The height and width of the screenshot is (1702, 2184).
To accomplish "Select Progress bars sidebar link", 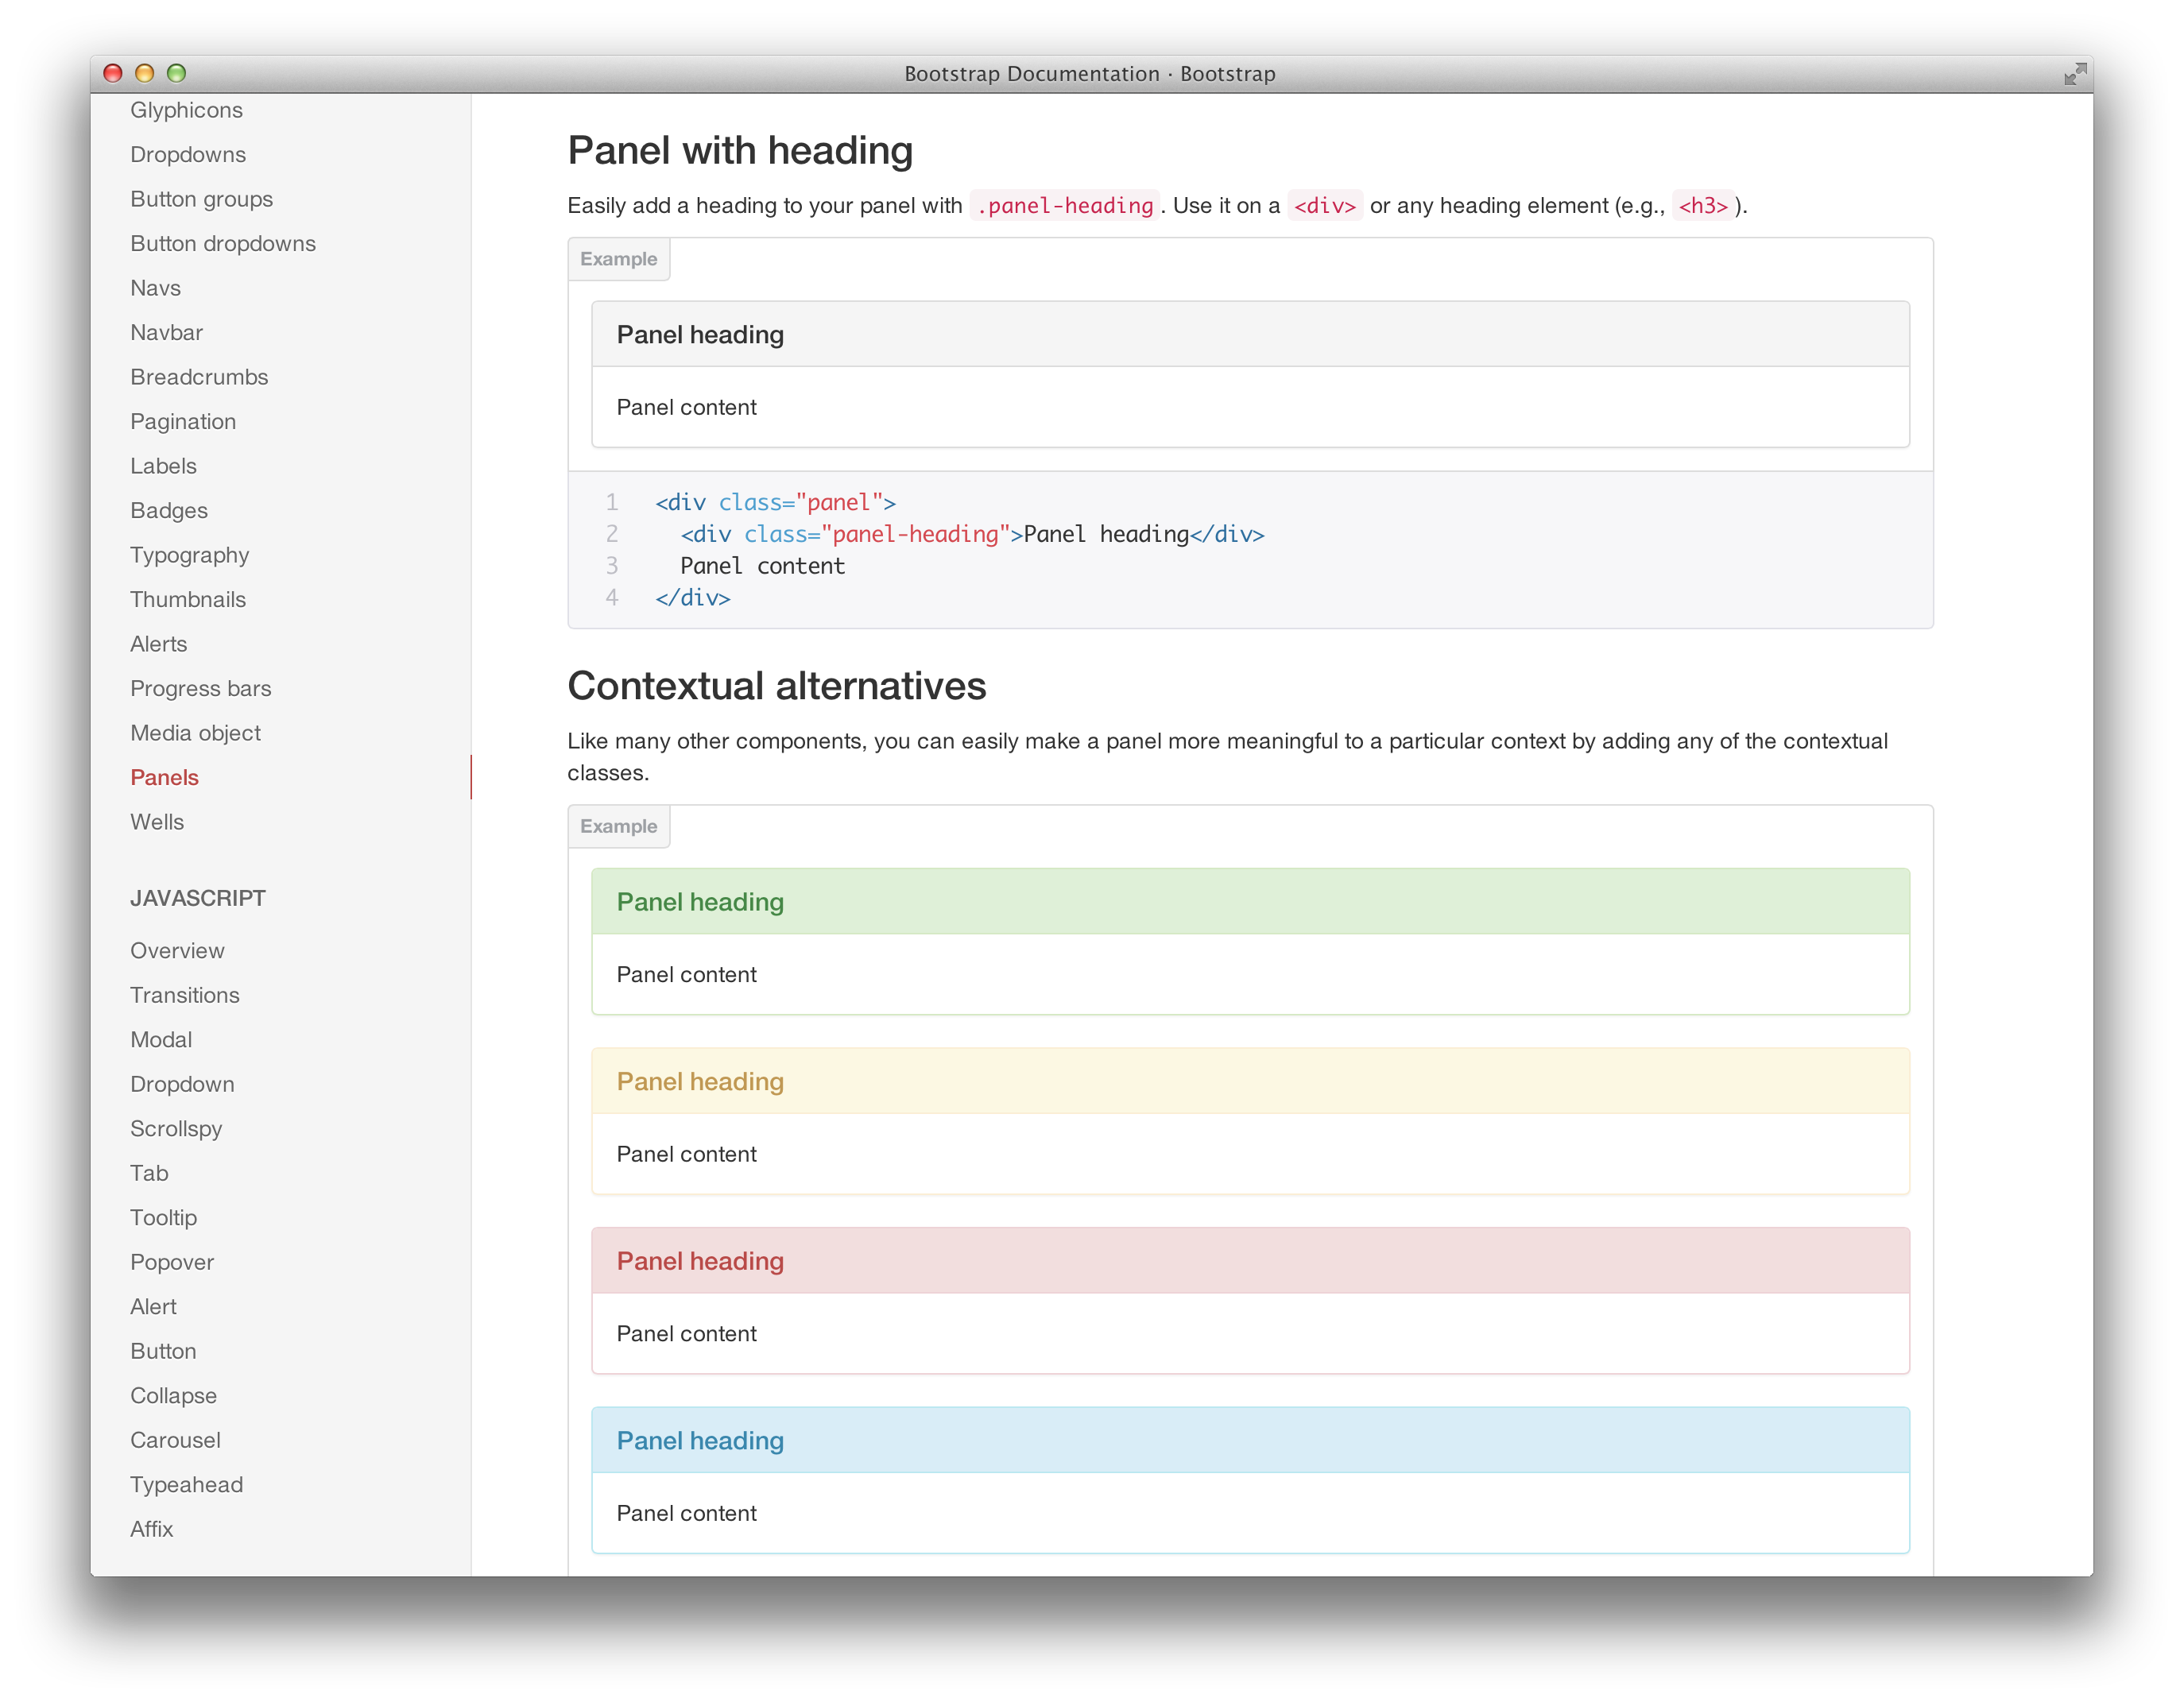I will coord(200,688).
